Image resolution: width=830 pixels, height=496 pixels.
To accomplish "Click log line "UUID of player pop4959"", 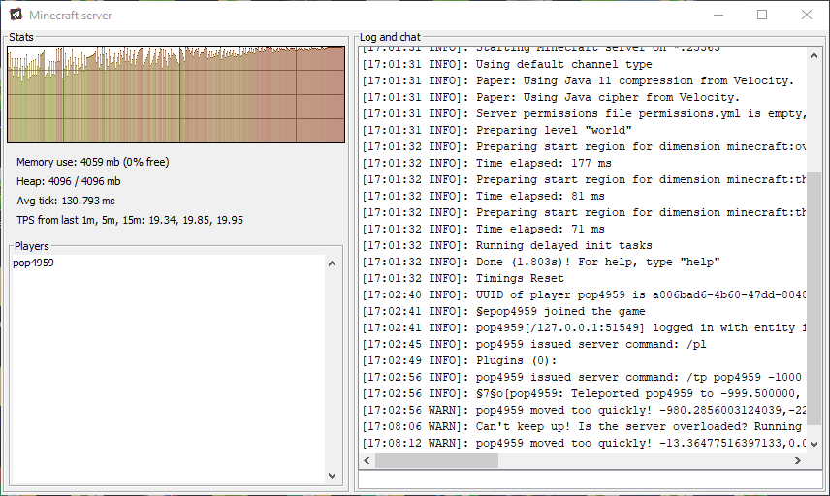I will pyautogui.click(x=584, y=294).
